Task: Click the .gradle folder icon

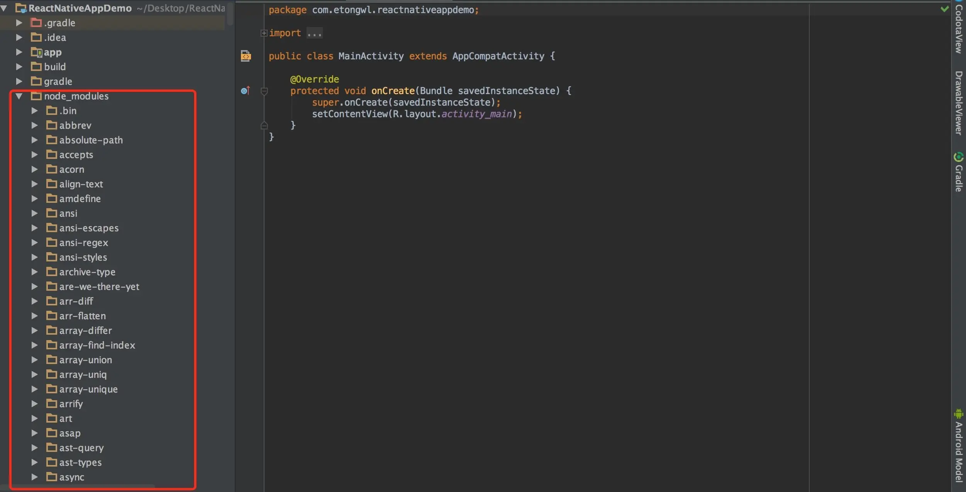Action: coord(36,23)
